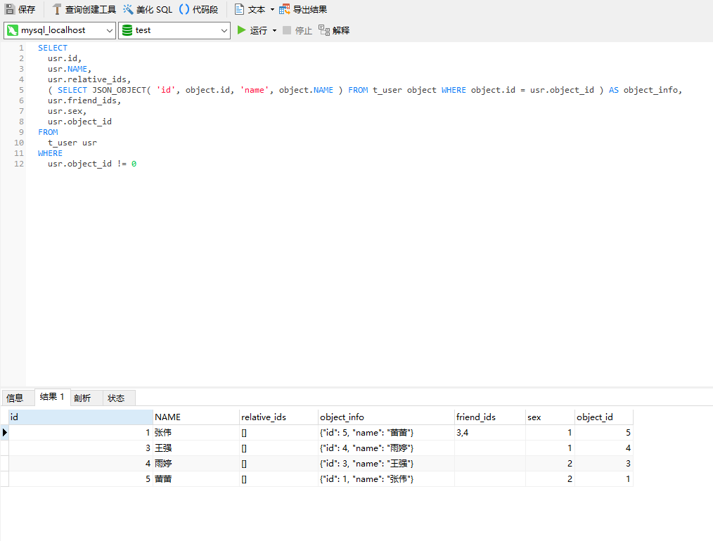Viewport: 713px width, 541px height.
Task: Click object_info cell with "id": 1
Action: pyautogui.click(x=386, y=478)
